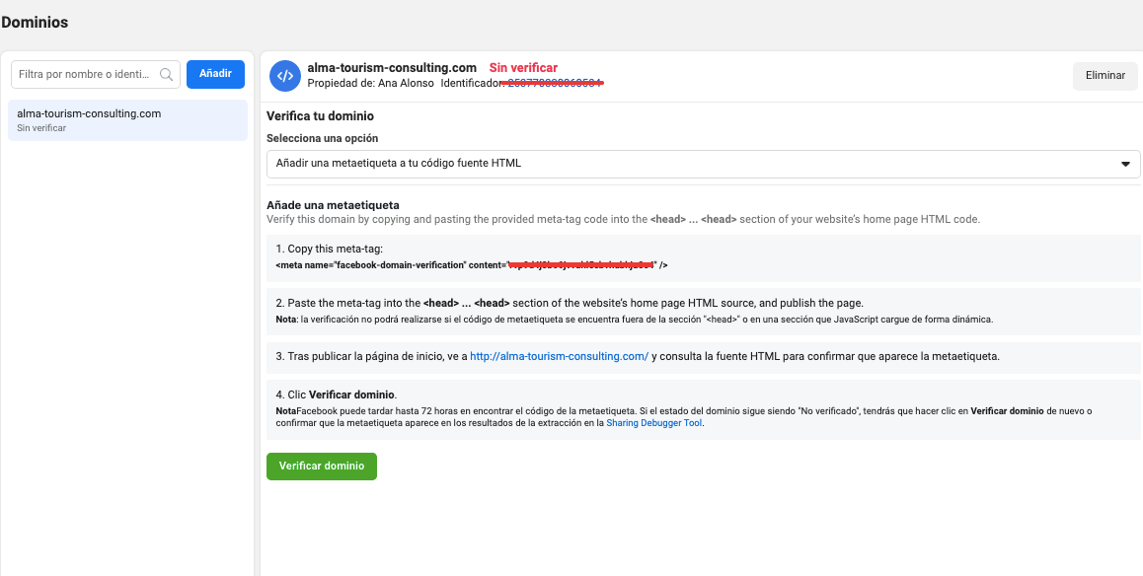Click the 'Añade una metaetiqueta' heading
The height and width of the screenshot is (576, 1143).
click(x=333, y=205)
